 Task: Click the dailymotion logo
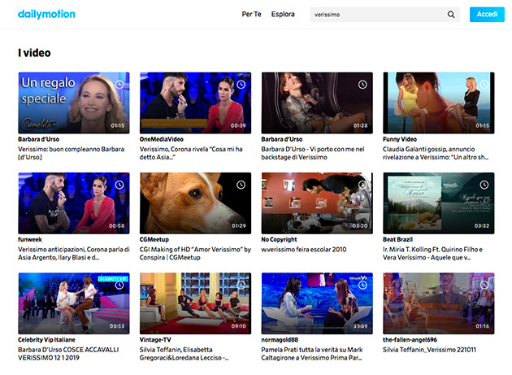pos(46,14)
